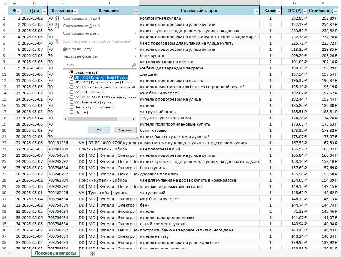Open the 'Фильтр по цвету' submenu
The image size is (341, 257).
[96, 49]
